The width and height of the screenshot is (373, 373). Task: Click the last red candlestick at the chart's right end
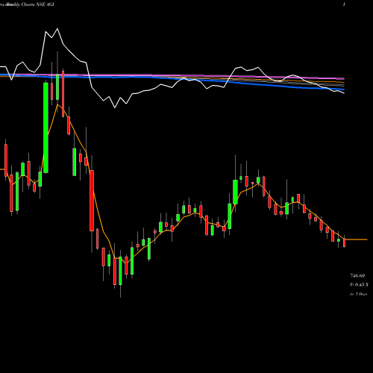[x=345, y=242]
